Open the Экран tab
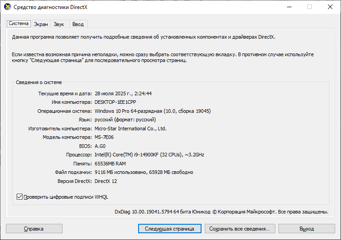The width and height of the screenshot is (341, 240). 40,24
